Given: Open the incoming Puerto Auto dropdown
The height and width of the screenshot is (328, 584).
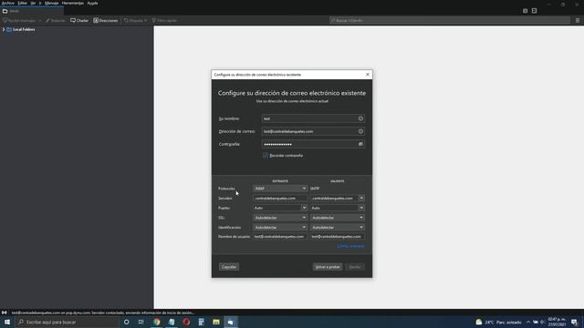Looking at the screenshot, I should coord(304,208).
